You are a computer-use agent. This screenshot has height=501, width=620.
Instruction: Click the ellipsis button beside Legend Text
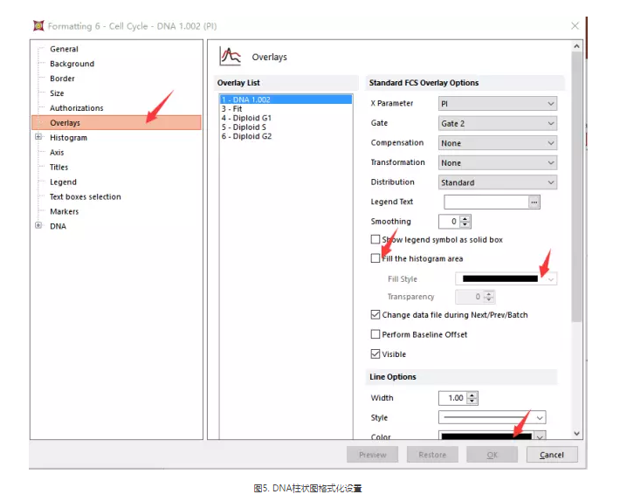point(534,202)
